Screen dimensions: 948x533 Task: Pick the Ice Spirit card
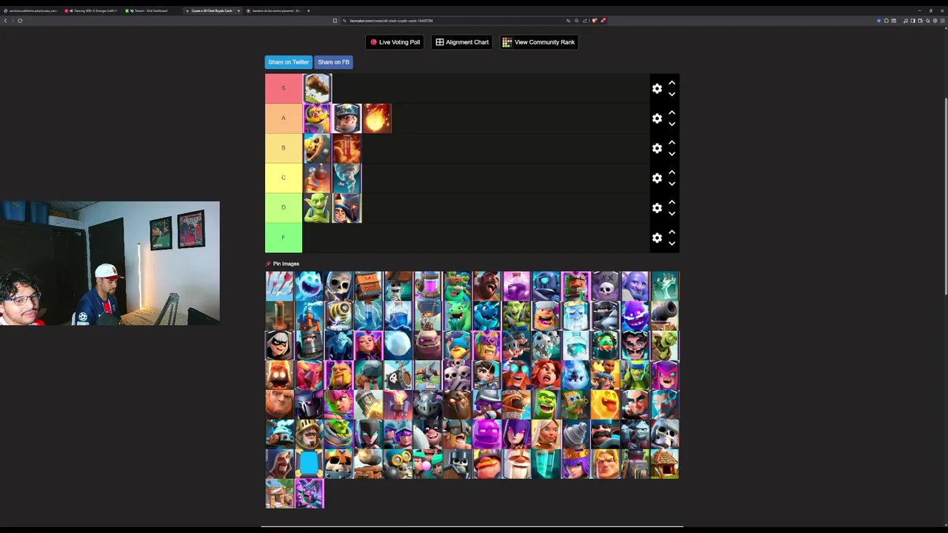coord(310,286)
